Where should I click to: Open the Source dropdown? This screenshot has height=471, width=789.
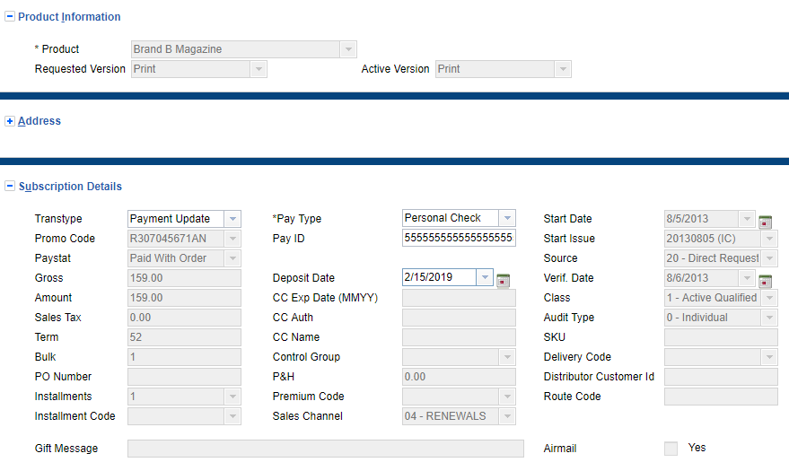point(769,258)
